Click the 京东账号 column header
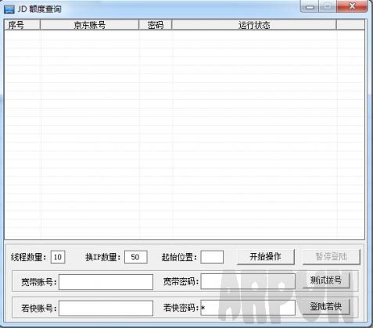Viewport: 373px width, 328px height. pyautogui.click(x=90, y=25)
